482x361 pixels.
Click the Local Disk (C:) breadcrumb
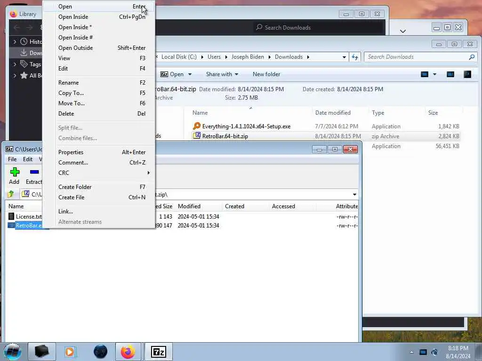pos(179,57)
